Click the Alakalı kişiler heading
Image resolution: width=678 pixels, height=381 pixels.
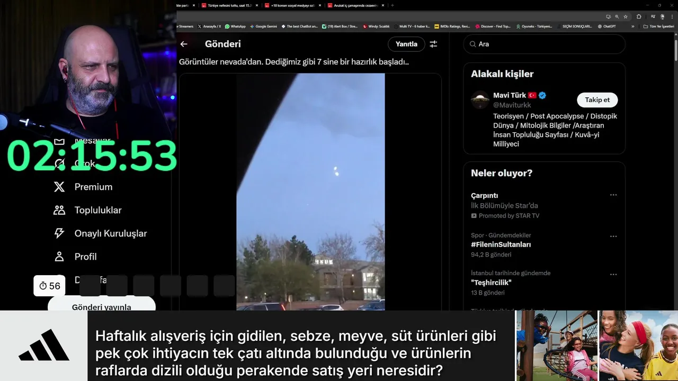coord(502,74)
